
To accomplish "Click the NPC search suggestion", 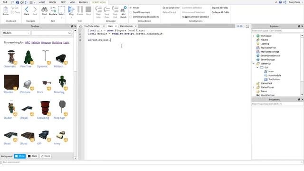I will (x=28, y=42).
